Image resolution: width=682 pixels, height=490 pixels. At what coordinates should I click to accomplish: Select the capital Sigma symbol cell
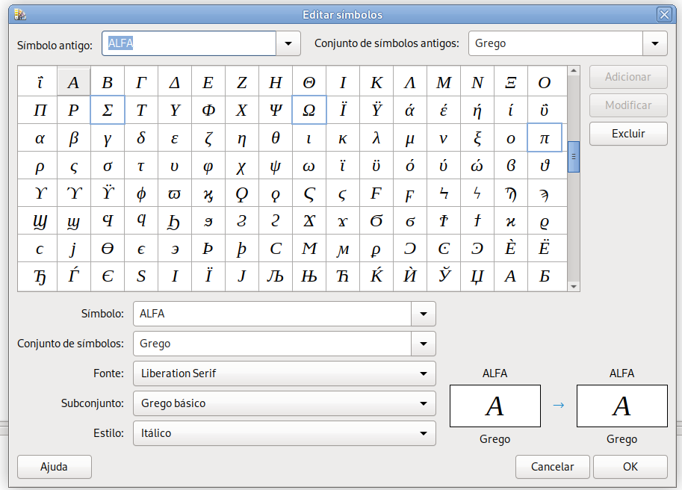click(108, 110)
